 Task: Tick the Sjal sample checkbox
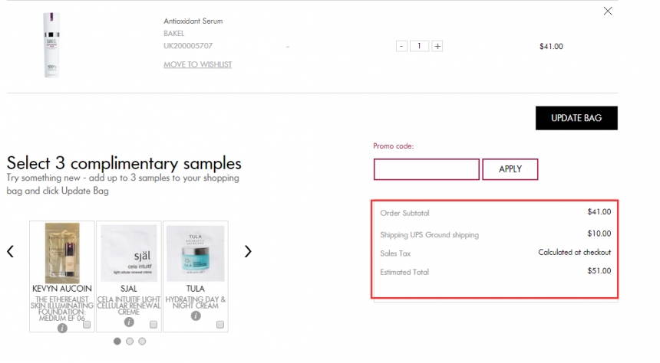[153, 325]
